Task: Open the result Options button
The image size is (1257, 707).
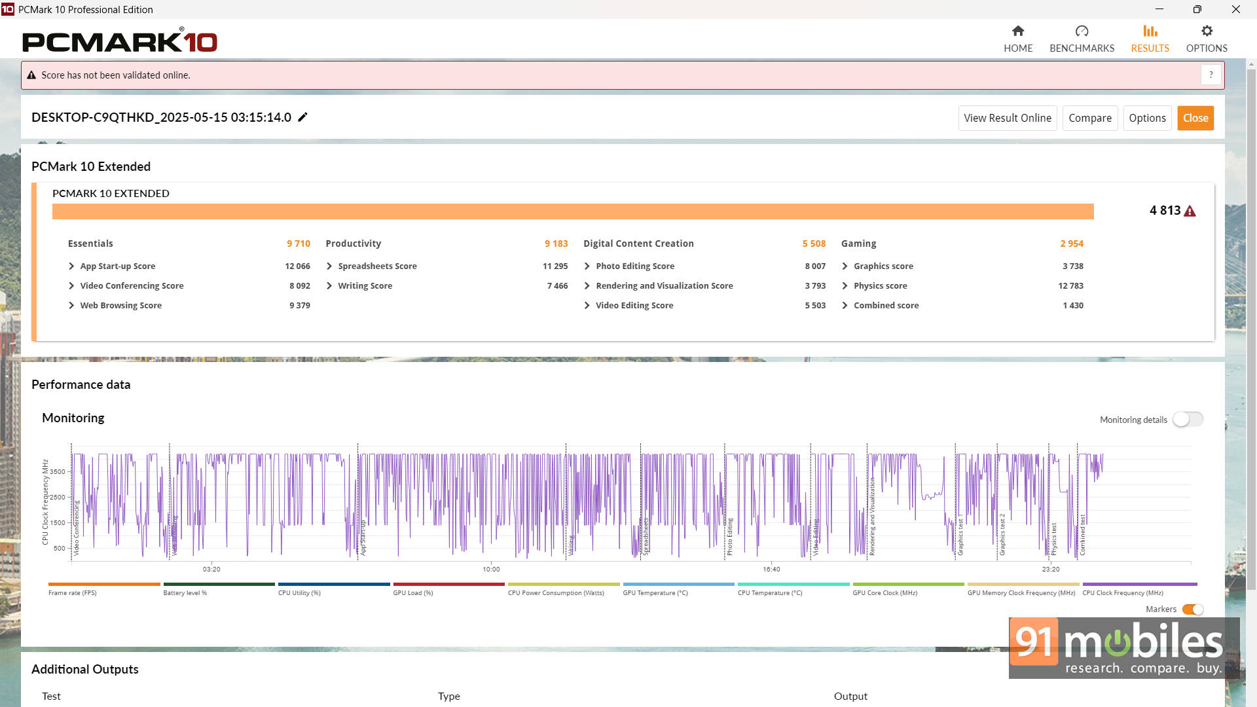Action: [x=1147, y=118]
